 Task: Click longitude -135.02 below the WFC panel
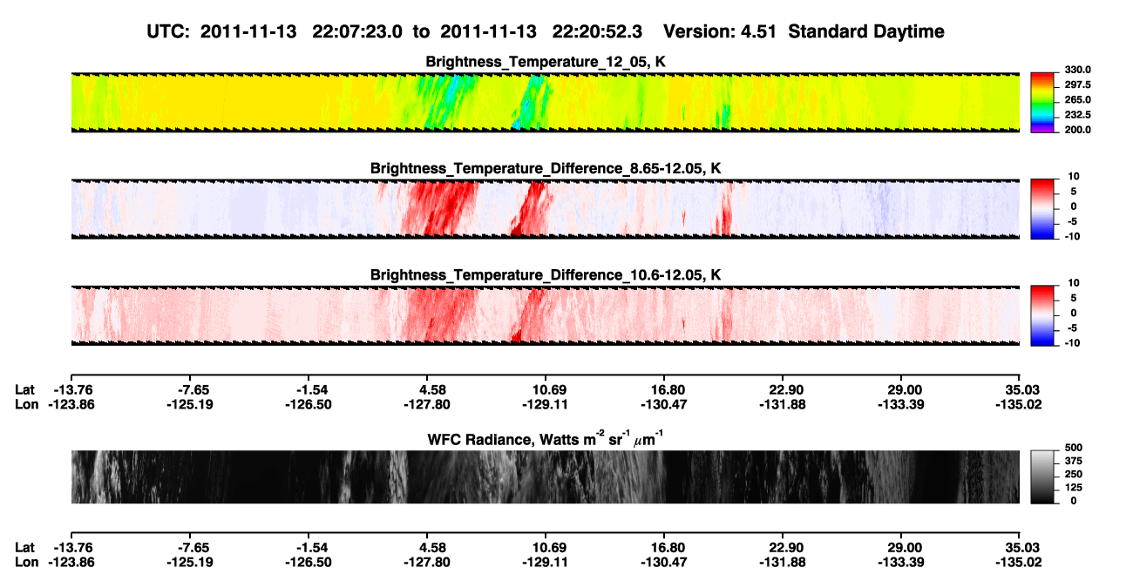tap(1020, 561)
